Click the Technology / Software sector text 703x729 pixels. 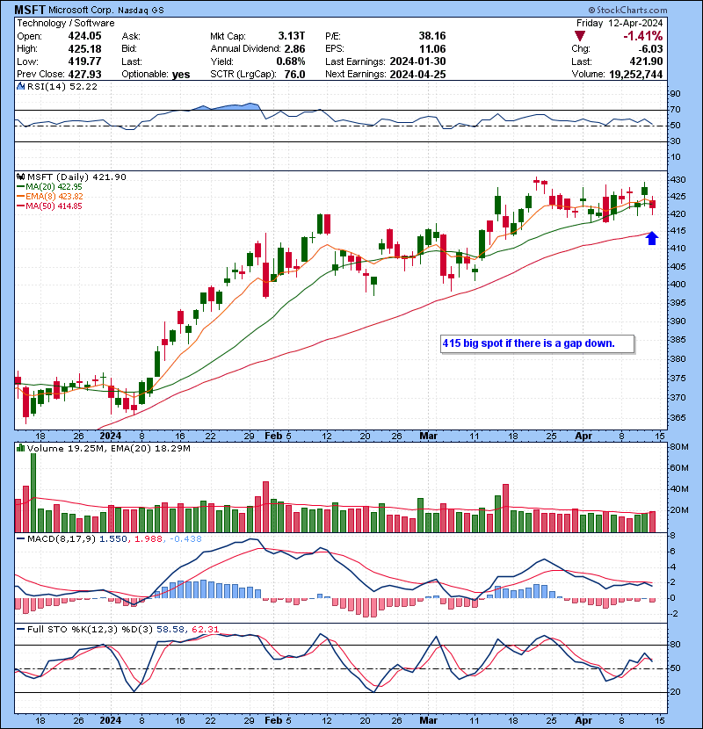pyautogui.click(x=66, y=23)
